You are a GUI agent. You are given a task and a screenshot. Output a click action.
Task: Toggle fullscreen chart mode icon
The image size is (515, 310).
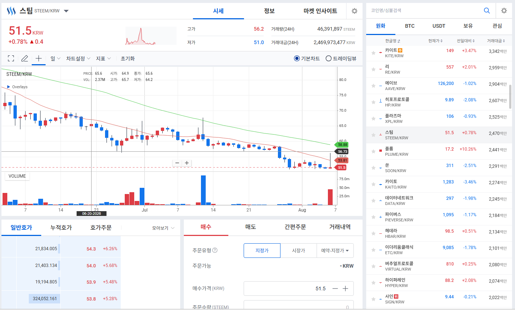(x=11, y=58)
